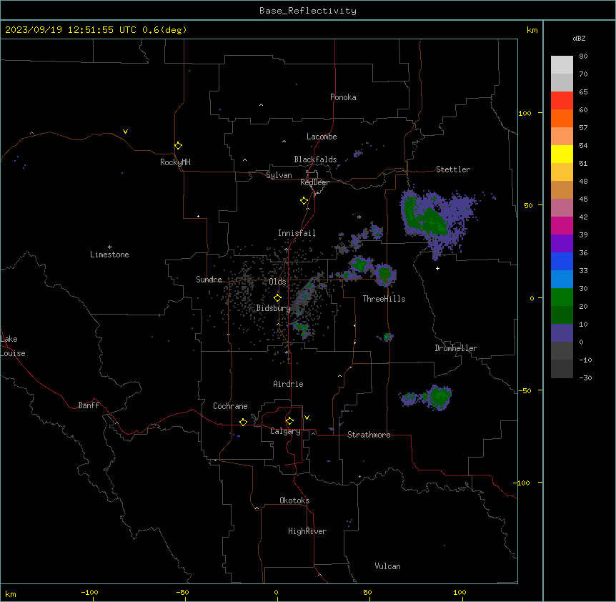
Task: Click the yellow station marker below Cochrane
Action: click(244, 422)
